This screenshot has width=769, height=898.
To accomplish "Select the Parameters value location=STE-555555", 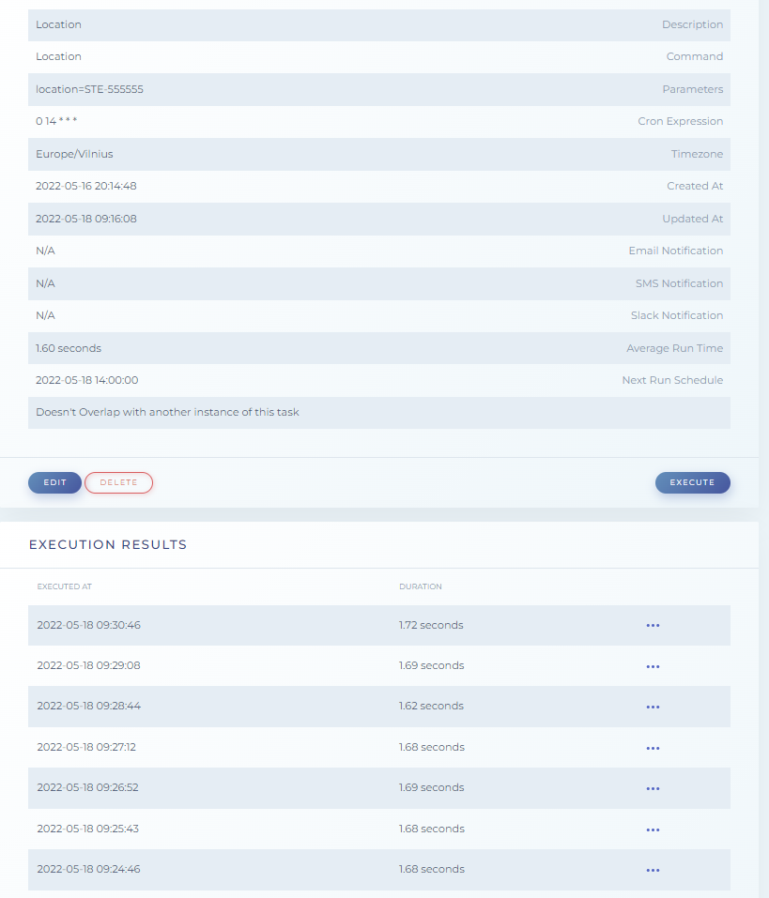I will coord(87,89).
